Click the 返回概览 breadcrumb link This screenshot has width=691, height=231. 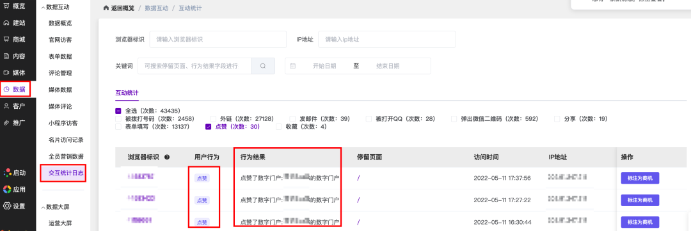click(123, 8)
